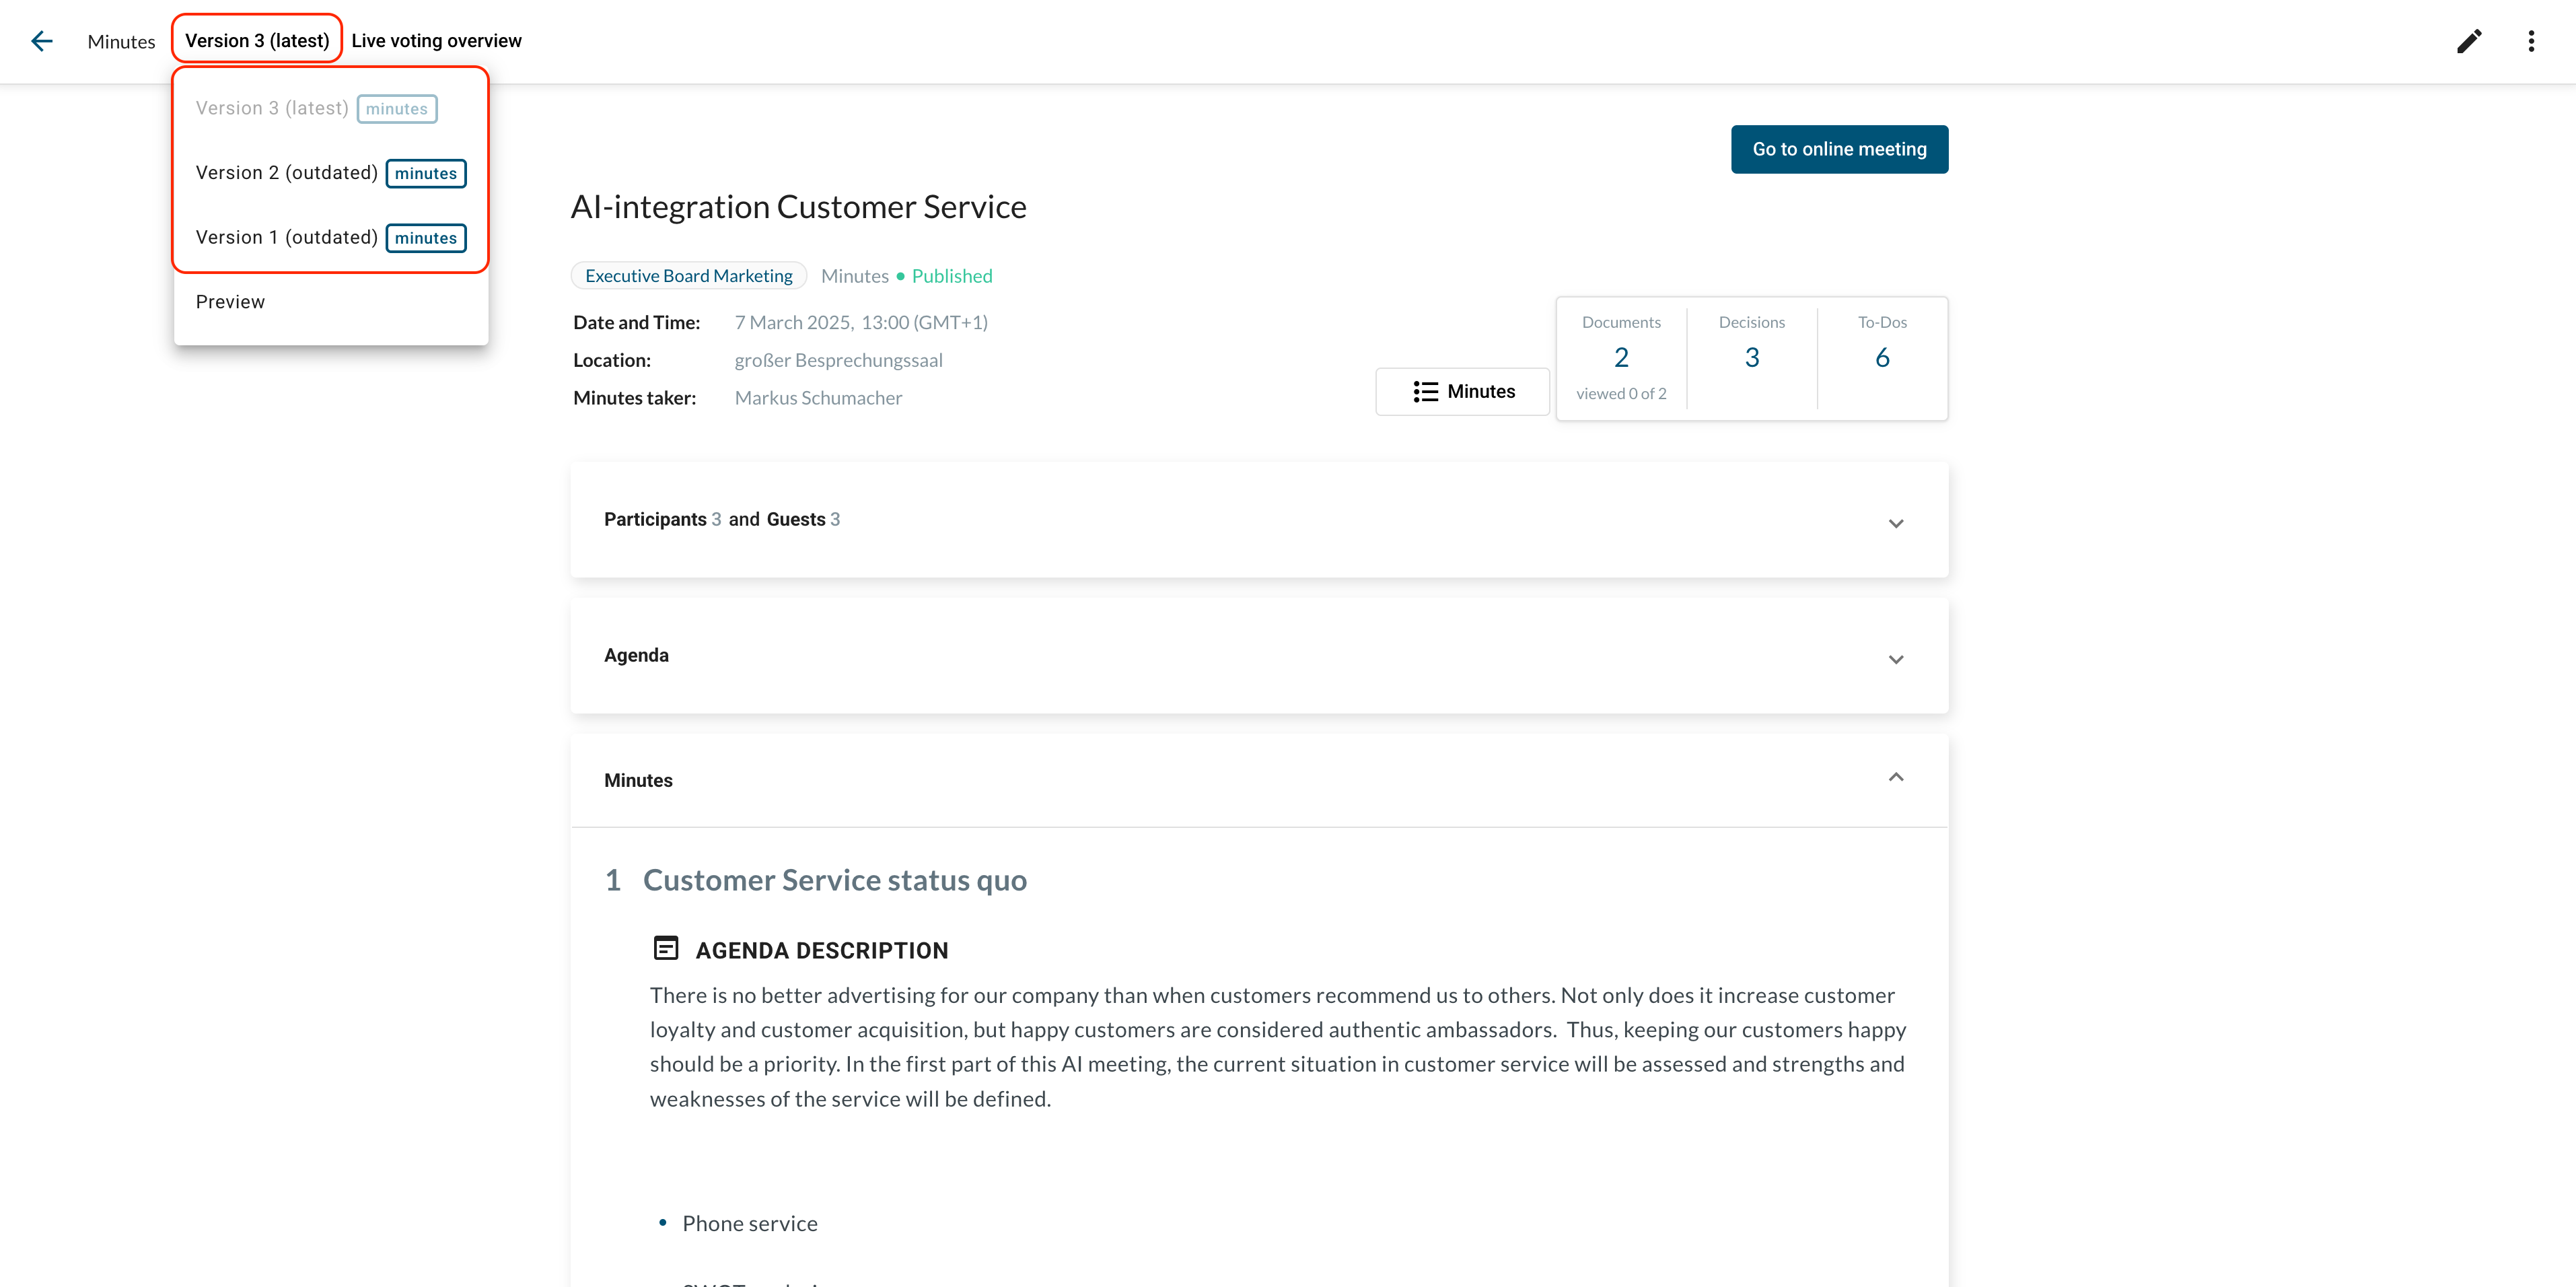Collapse the Minutes section chevron
This screenshot has height=1287, width=2576.
click(1895, 778)
